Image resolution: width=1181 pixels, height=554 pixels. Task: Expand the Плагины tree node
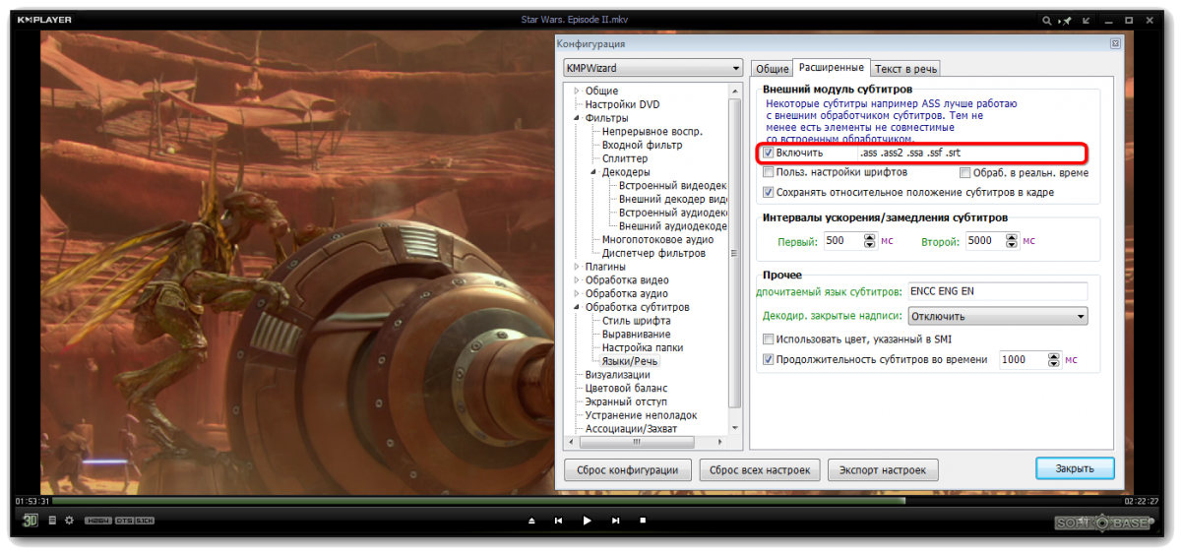coord(578,267)
